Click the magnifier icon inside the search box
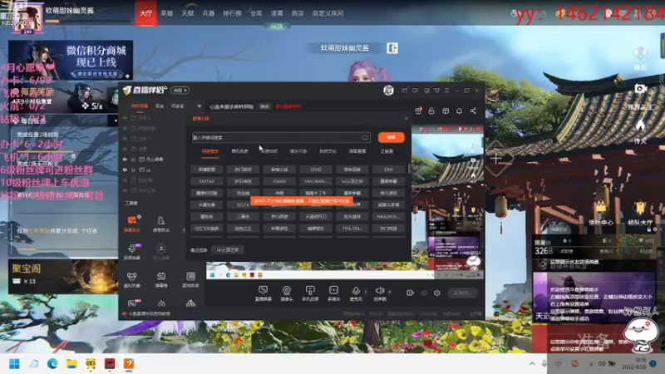This screenshot has height=374, width=665. coord(365,137)
